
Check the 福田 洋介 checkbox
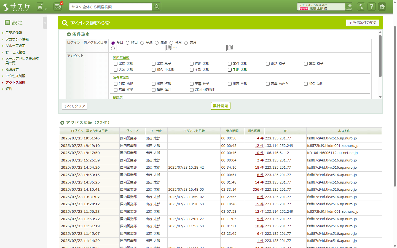[154, 90]
